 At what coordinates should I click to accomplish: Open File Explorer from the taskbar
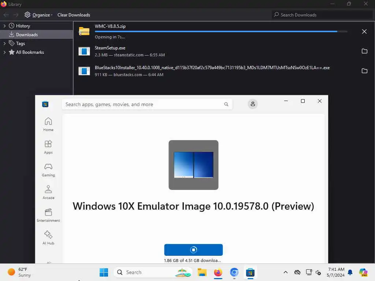coord(202,272)
